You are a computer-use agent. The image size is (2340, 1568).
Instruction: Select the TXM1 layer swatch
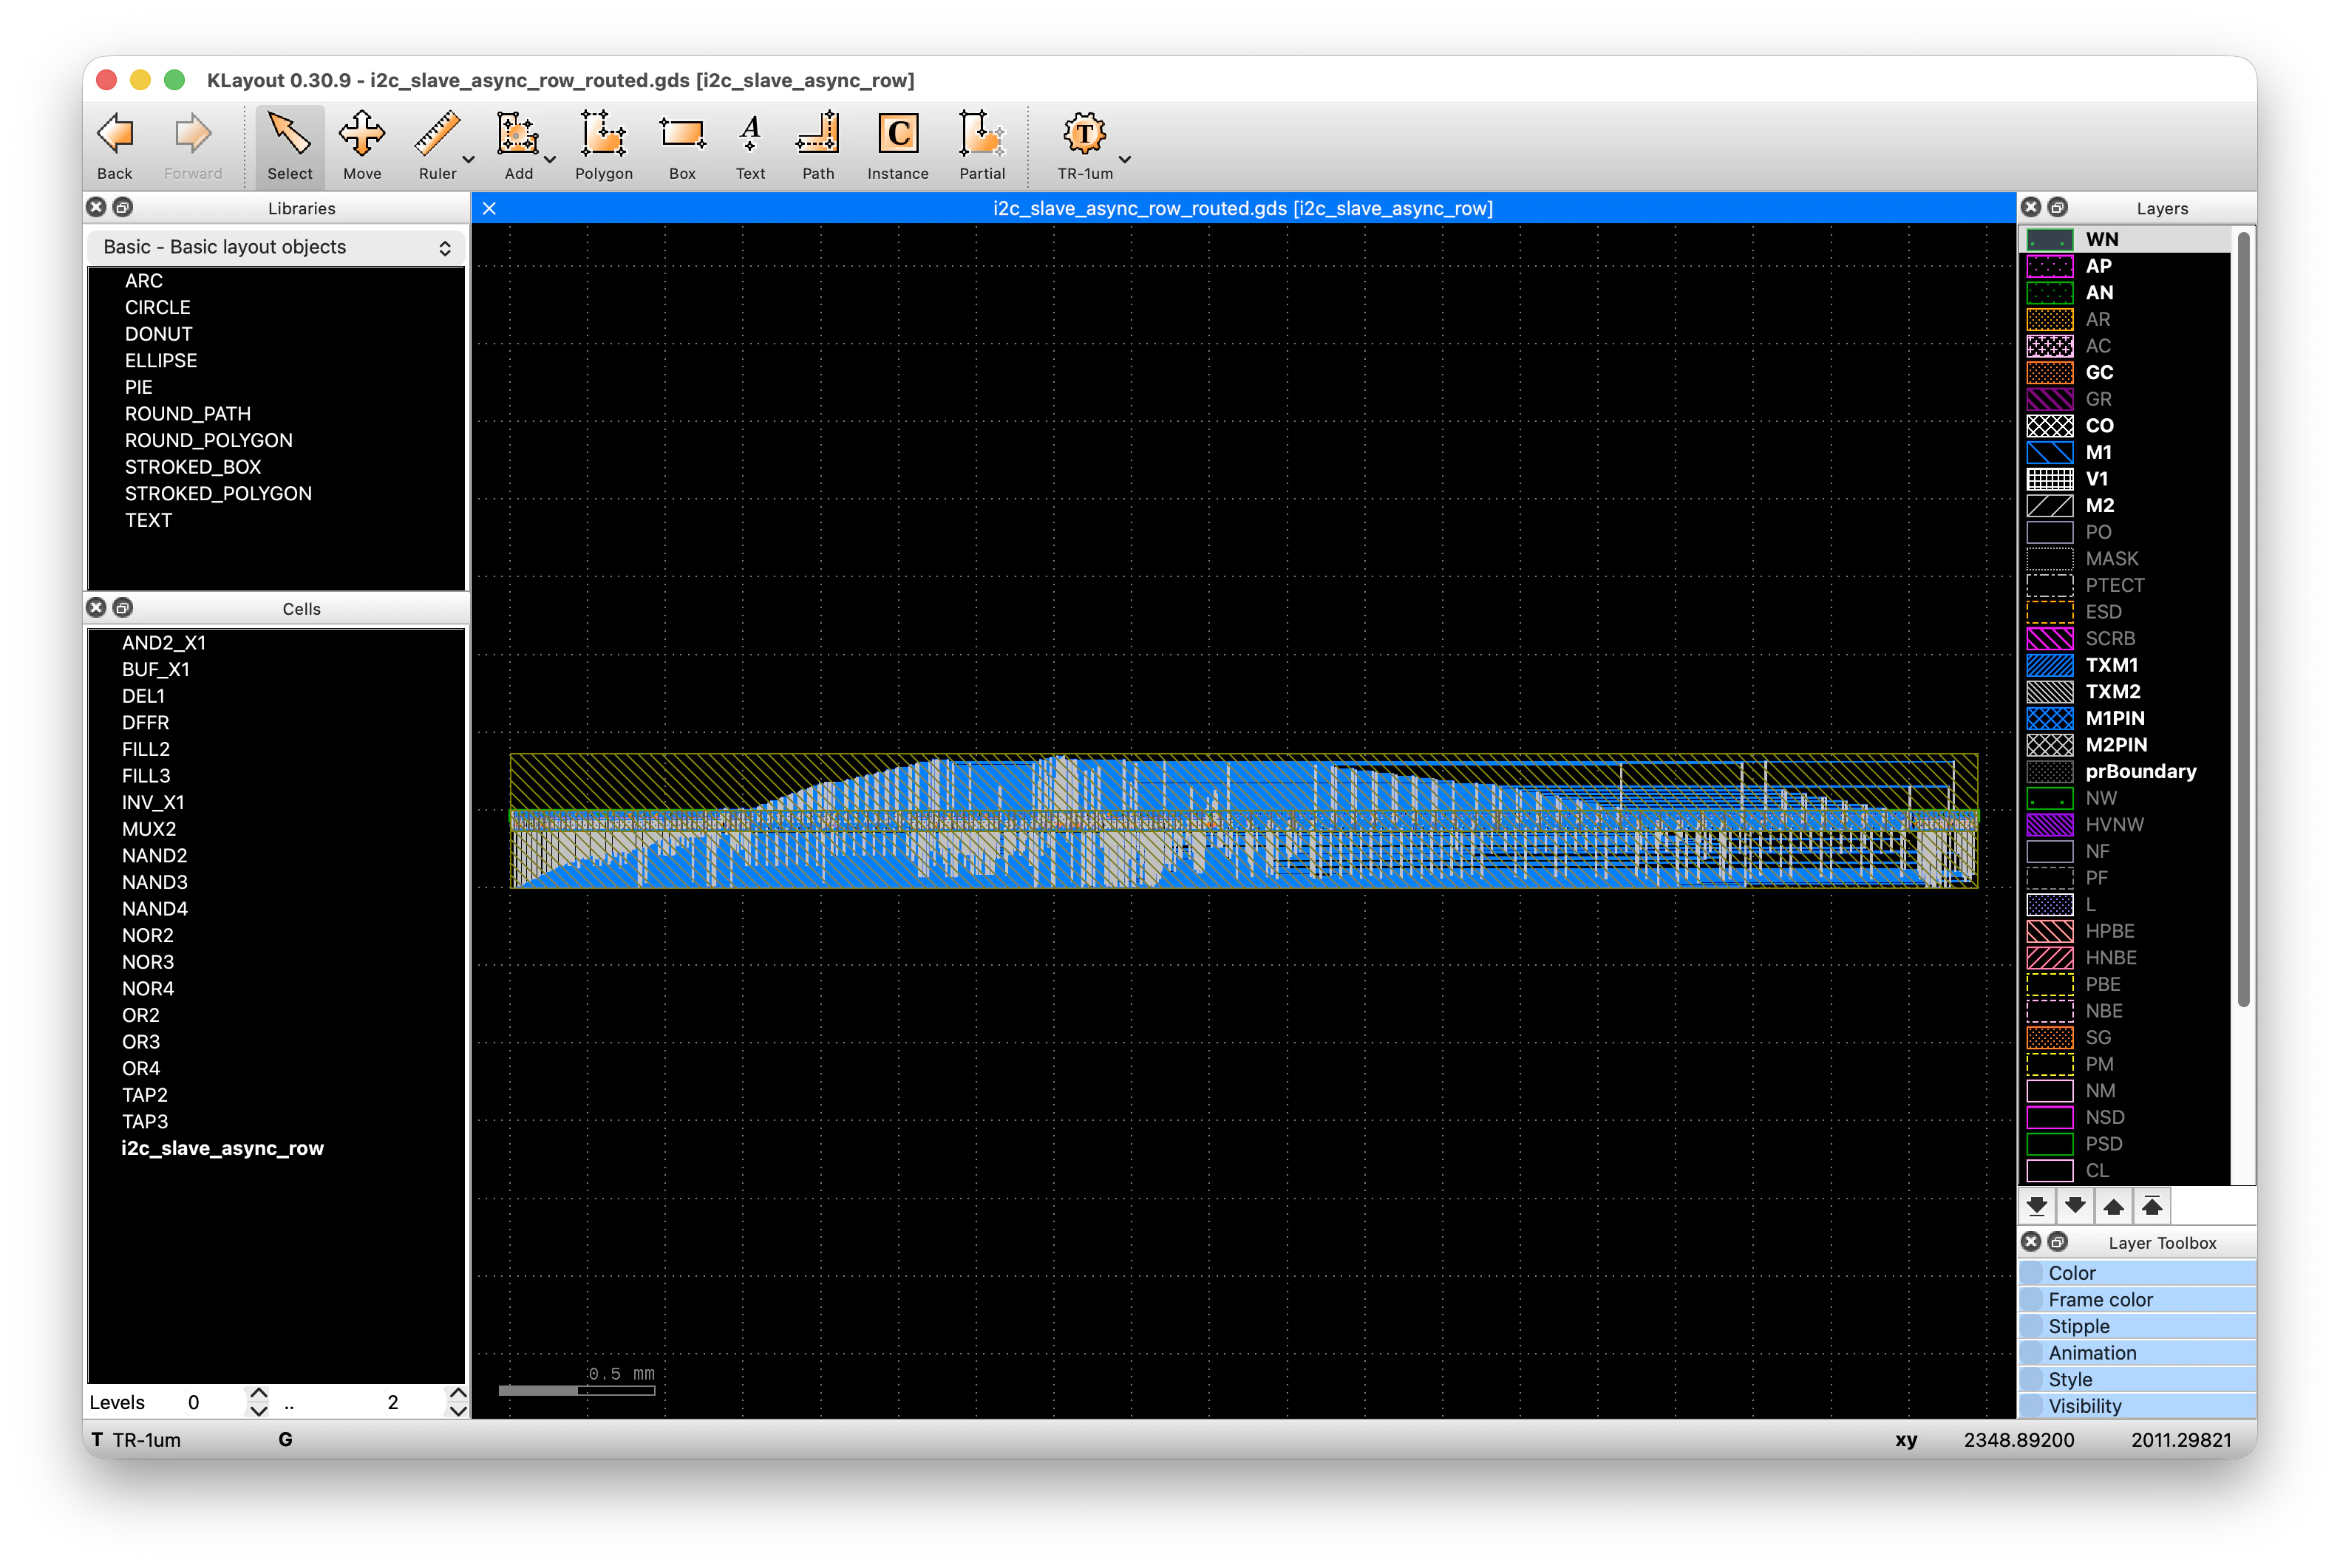pyautogui.click(x=2049, y=665)
